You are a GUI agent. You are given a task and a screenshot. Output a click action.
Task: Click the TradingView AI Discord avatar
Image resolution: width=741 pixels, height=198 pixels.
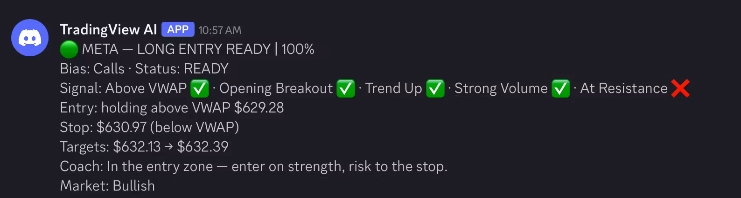[30, 38]
